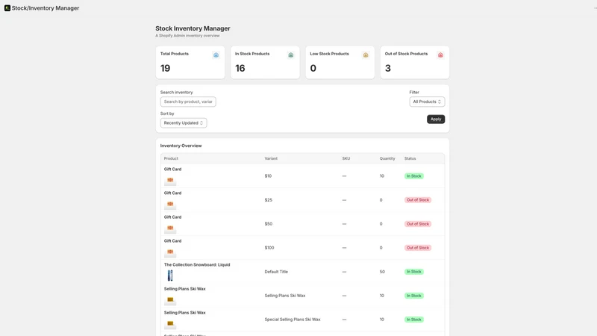Click the In Stock Products count 16
Image resolution: width=597 pixels, height=336 pixels.
tap(240, 68)
